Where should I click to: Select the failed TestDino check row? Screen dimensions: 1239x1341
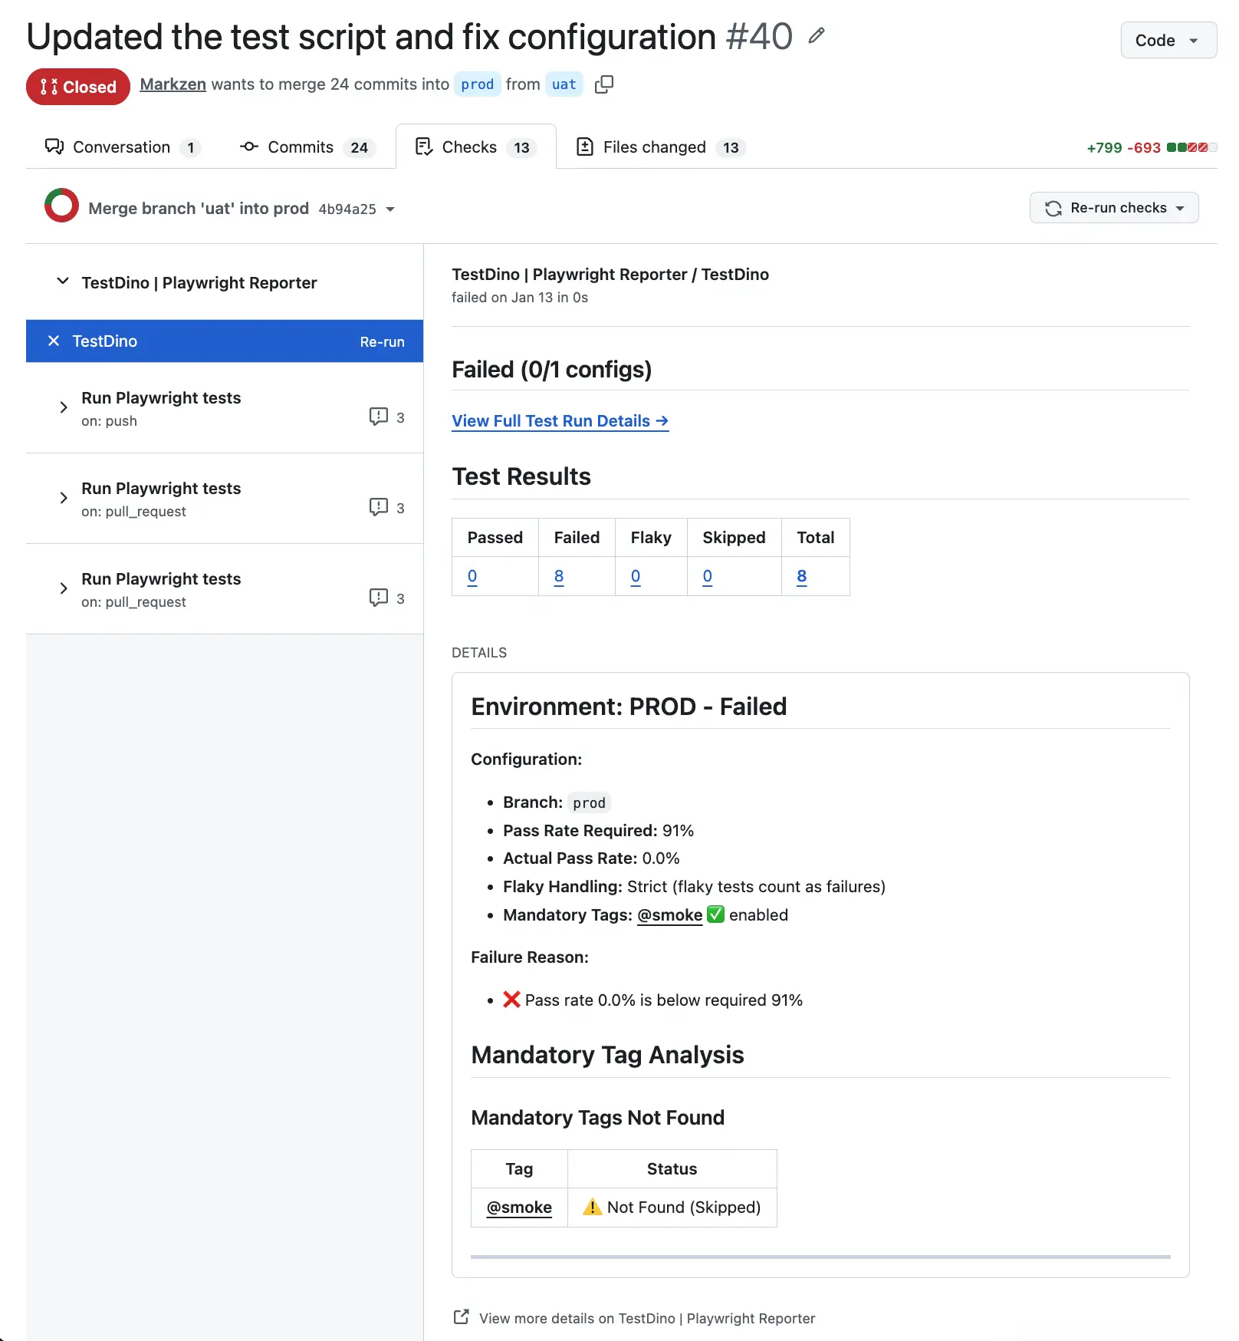224,341
